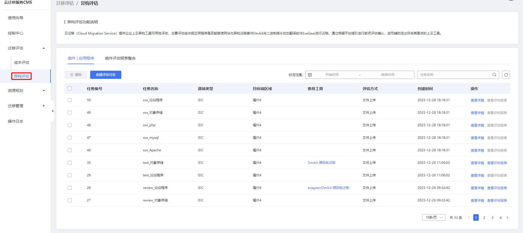Image resolution: width=523 pixels, height=233 pixels.
Task: Click the refresh icon beside search box
Action: tap(506, 75)
